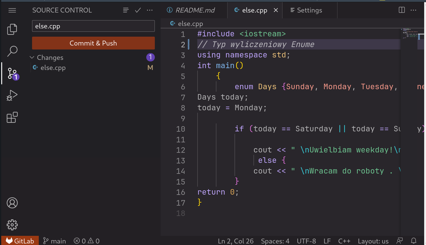Screen dimensions: 426x245
Task: Open editor more actions menu
Action: pyautogui.click(x=413, y=10)
